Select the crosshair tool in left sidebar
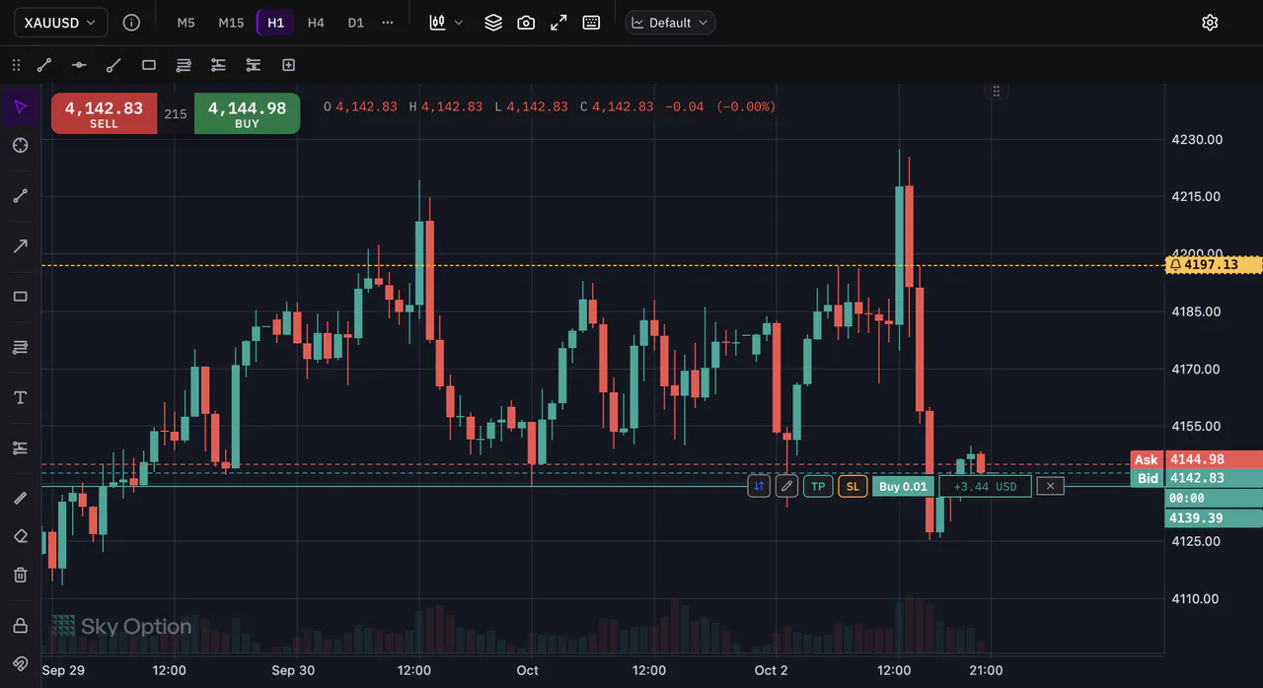1263x688 pixels. tap(20, 145)
